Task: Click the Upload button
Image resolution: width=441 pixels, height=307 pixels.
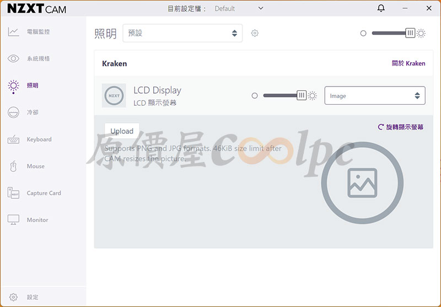Action: click(122, 131)
